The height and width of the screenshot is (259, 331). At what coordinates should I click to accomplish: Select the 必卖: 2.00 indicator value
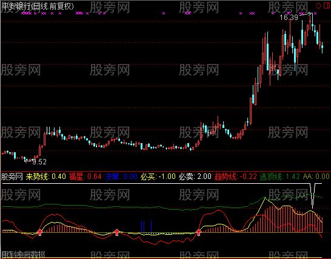click(x=195, y=177)
